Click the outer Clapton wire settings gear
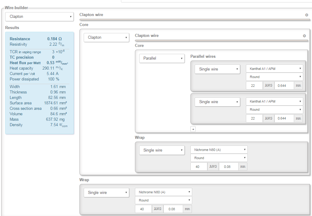312x216 pixels. pos(307,15)
